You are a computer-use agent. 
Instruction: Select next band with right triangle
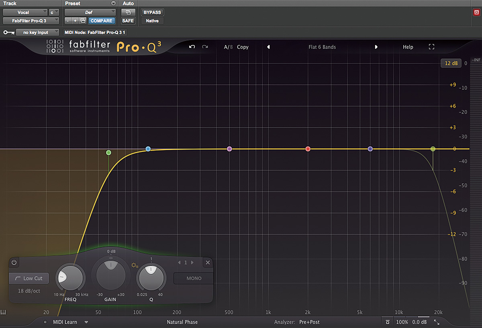point(192,263)
